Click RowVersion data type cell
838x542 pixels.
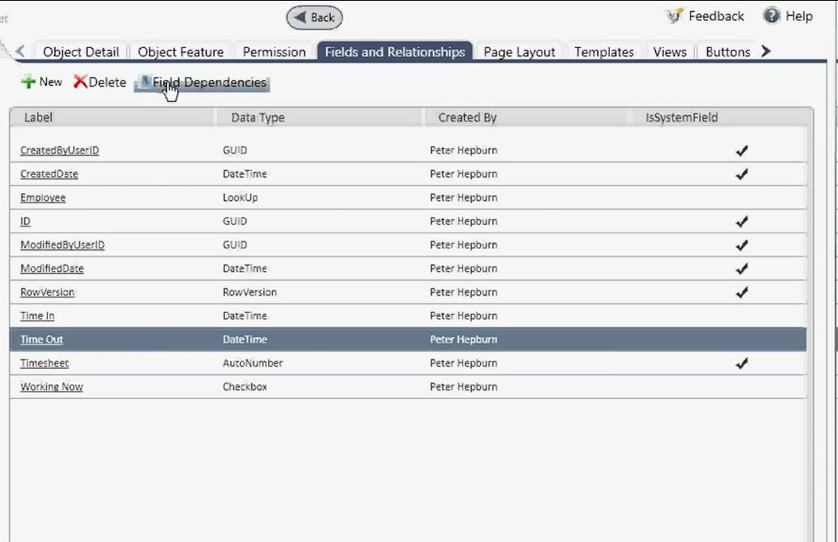click(x=250, y=292)
